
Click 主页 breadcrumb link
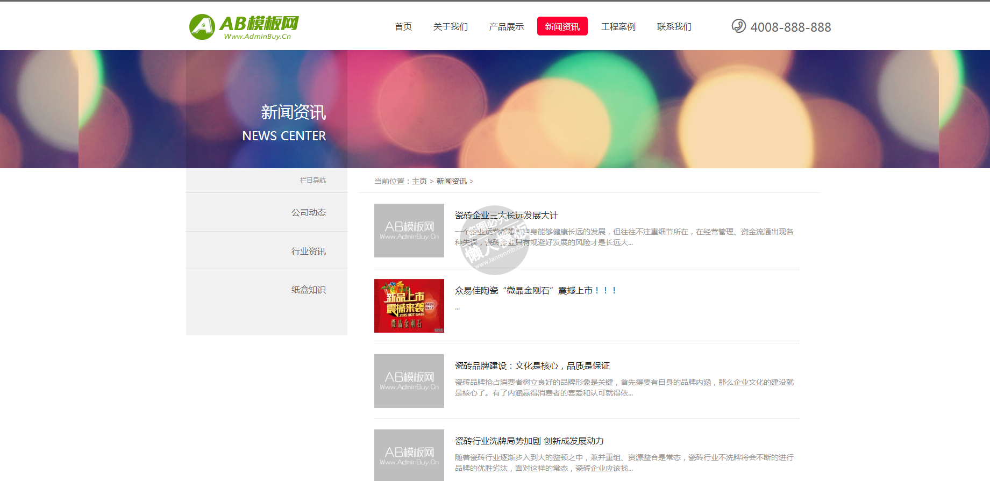(419, 181)
